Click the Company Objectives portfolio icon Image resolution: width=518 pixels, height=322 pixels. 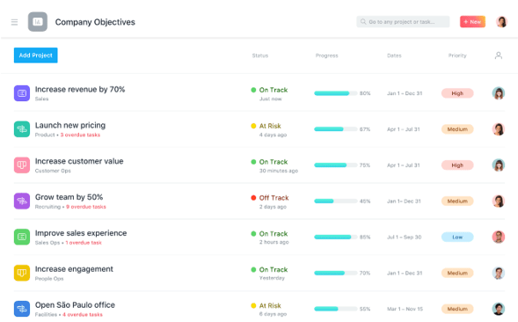[x=38, y=22]
